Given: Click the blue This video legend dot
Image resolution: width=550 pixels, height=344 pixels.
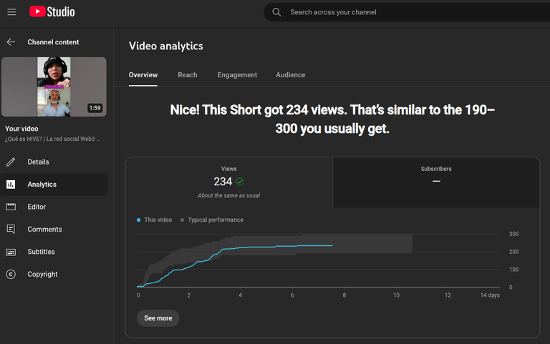Looking at the screenshot, I should coord(138,220).
